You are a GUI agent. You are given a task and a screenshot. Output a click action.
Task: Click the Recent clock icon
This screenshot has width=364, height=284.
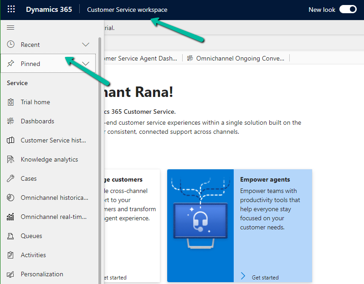click(10, 44)
